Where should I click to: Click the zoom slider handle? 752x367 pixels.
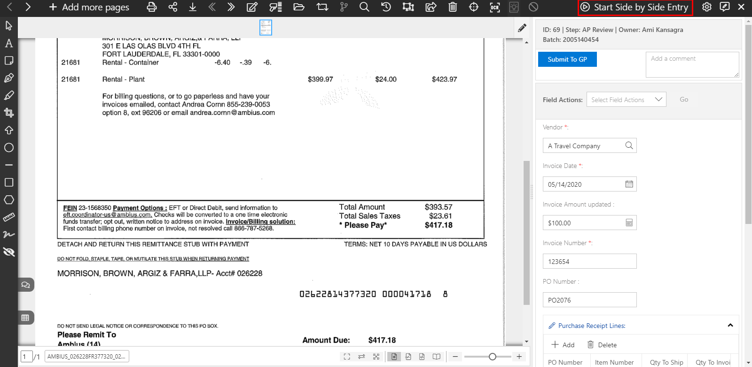click(x=492, y=357)
